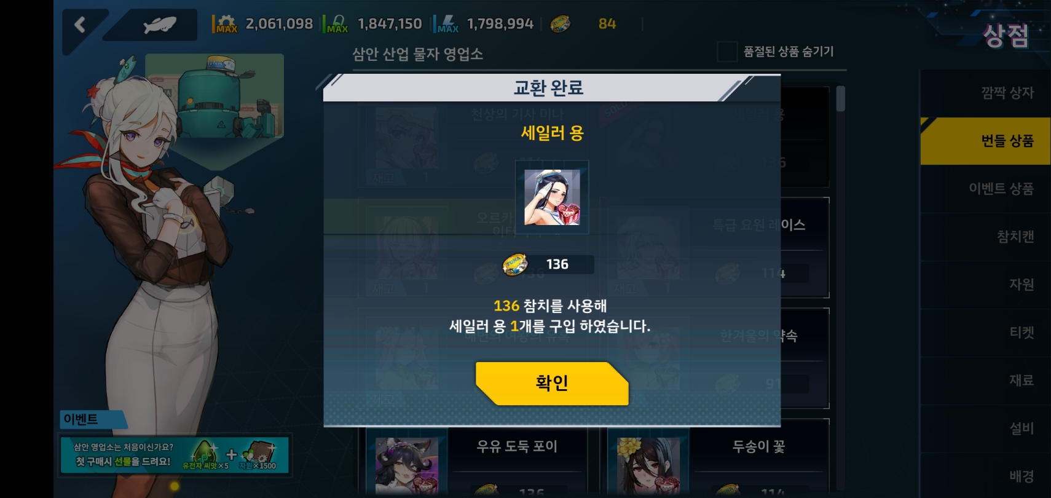Select the 우유 도둑 포이 thumbnail
This screenshot has width=1051, height=498.
[407, 465]
